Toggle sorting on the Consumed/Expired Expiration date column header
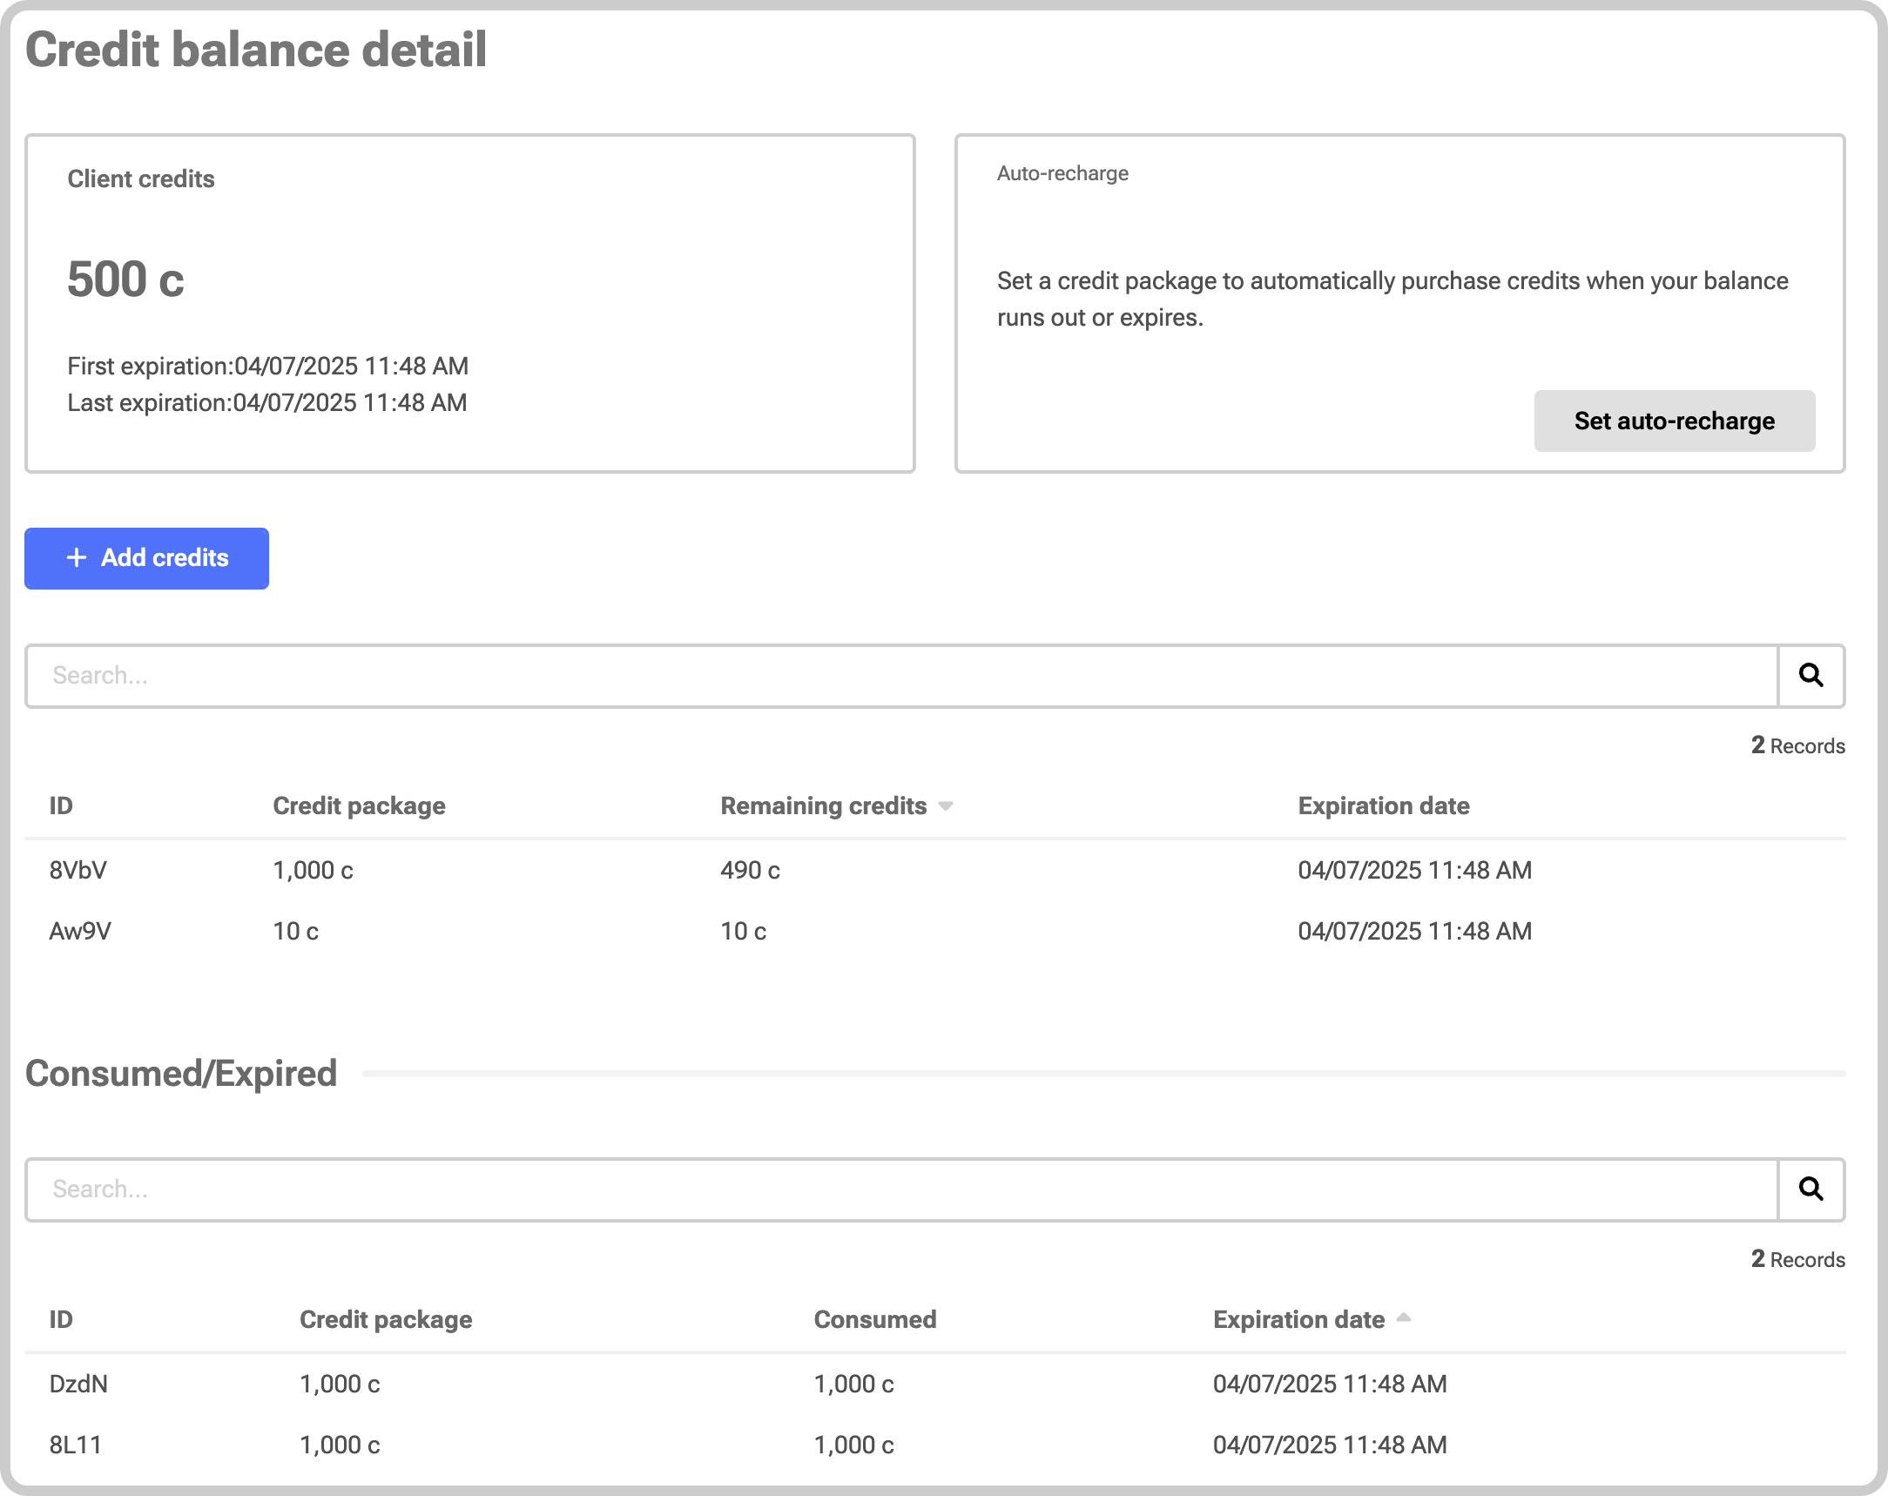The width and height of the screenshot is (1888, 1496). tap(1311, 1319)
